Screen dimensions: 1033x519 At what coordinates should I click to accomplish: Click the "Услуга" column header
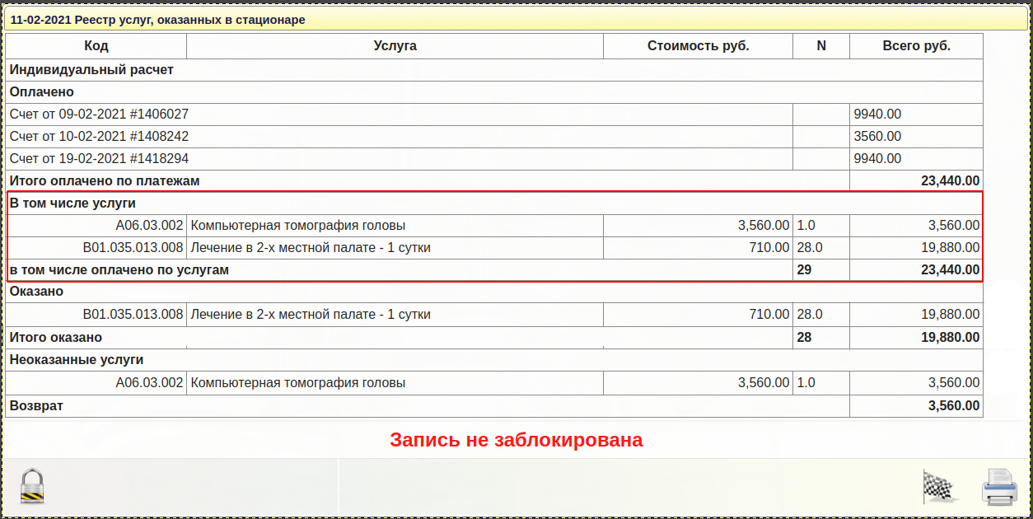point(395,46)
